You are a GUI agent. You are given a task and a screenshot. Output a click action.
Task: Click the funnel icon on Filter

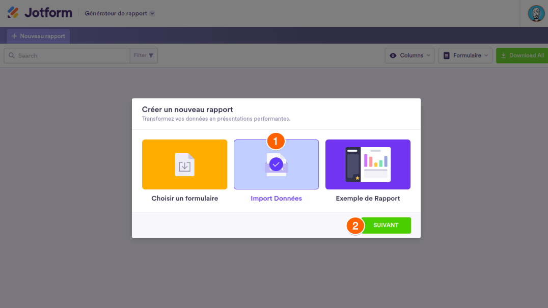pyautogui.click(x=151, y=55)
